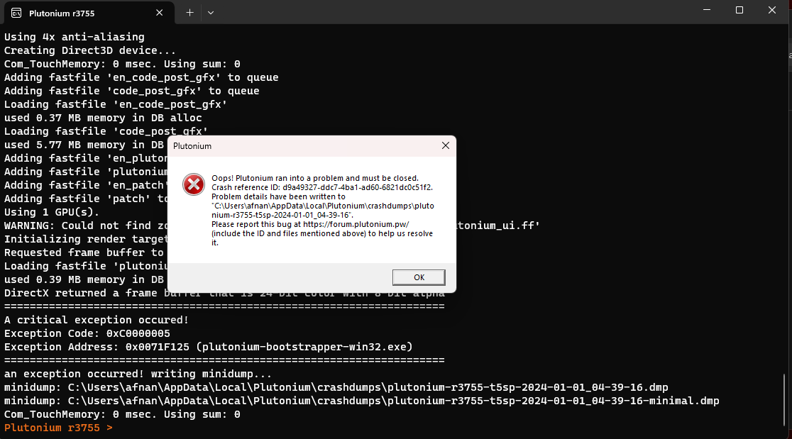Click 'used 0.37 MB memory in DB alloc'
Image resolution: width=792 pixels, height=439 pixels.
103,118
